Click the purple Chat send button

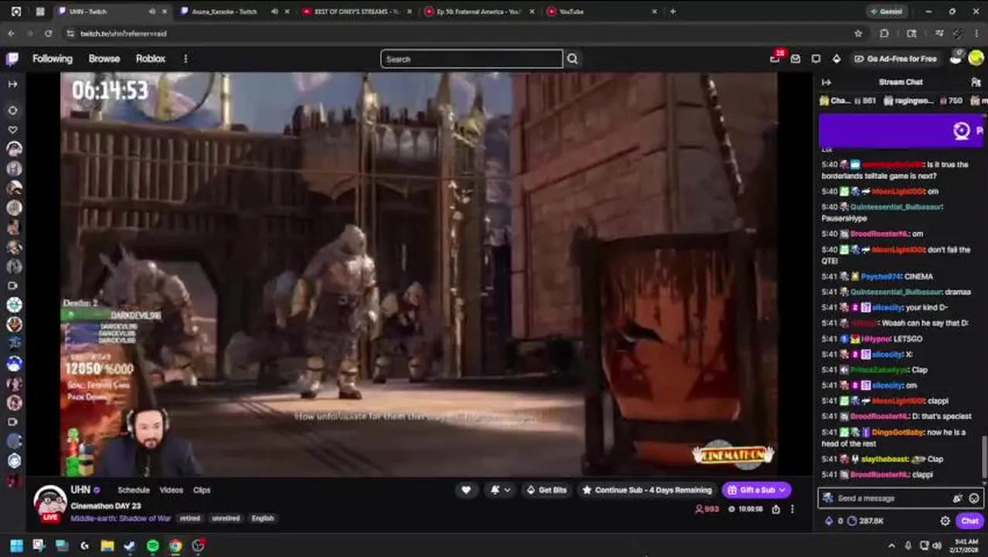(969, 521)
